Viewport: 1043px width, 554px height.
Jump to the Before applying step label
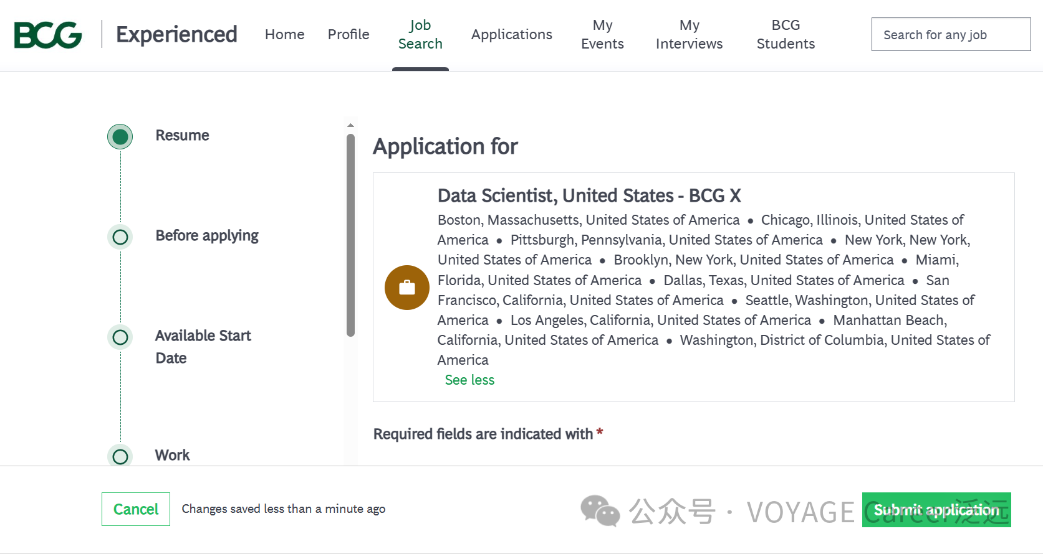pyautogui.click(x=207, y=236)
